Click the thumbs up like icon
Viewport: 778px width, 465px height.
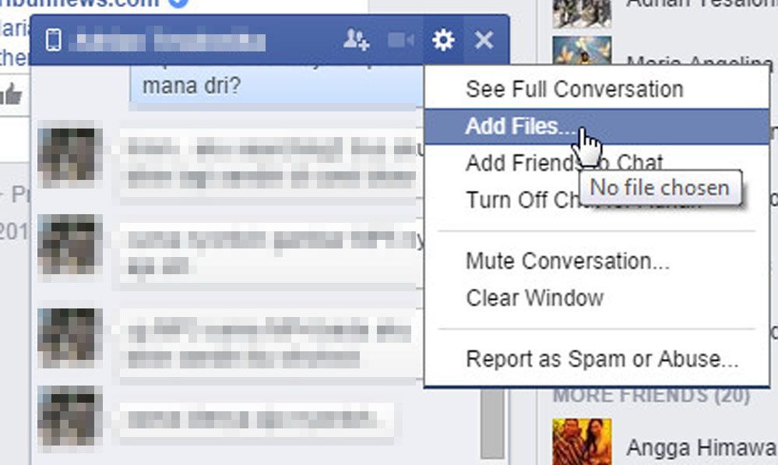(x=12, y=93)
